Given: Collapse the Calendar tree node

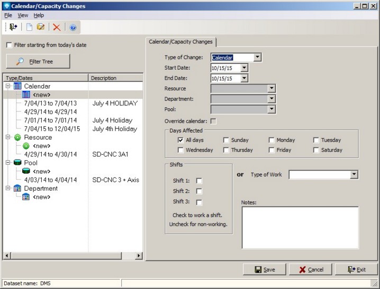Looking at the screenshot, I should [8, 86].
